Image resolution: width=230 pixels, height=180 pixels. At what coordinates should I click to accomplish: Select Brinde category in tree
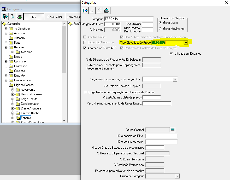coord(18,57)
